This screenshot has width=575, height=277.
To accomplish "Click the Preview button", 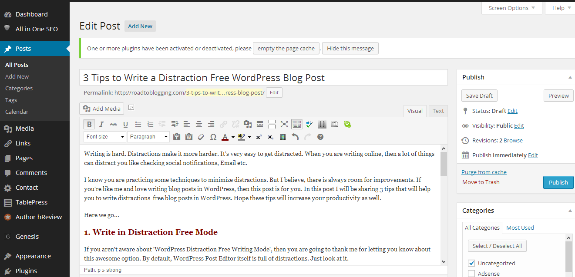I will [x=558, y=96].
